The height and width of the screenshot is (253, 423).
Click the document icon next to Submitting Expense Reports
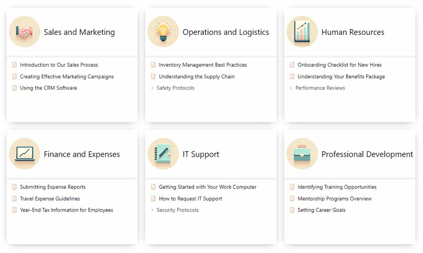(x=15, y=187)
